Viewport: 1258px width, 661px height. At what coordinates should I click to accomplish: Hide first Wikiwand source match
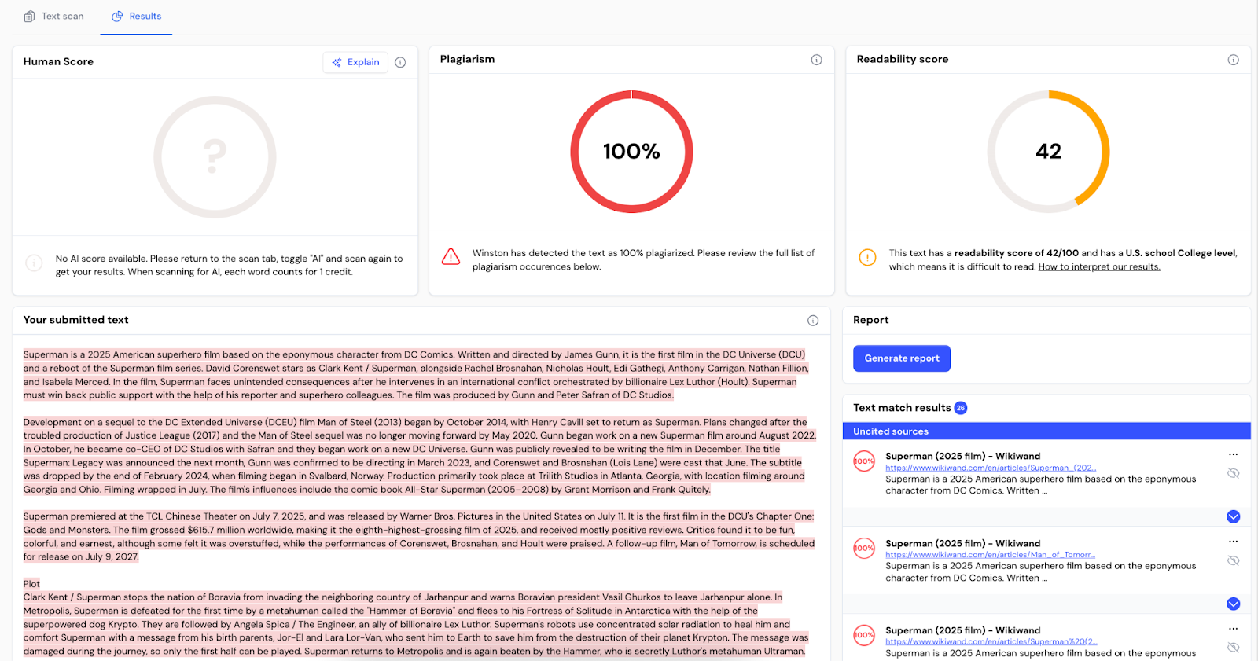(1233, 473)
